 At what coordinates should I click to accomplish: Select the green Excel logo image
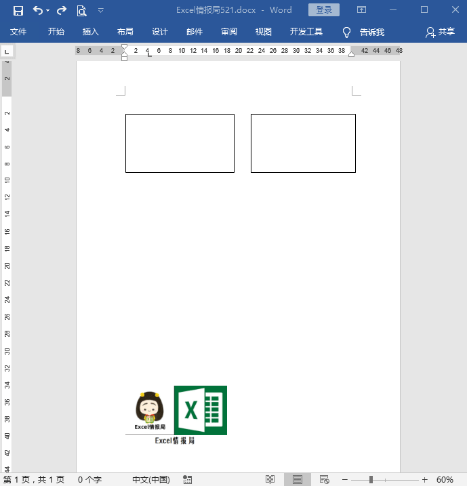tap(201, 410)
